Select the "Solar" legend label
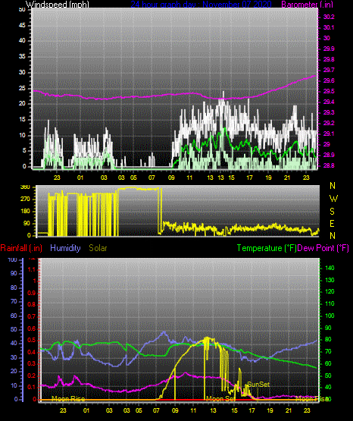 coord(98,248)
